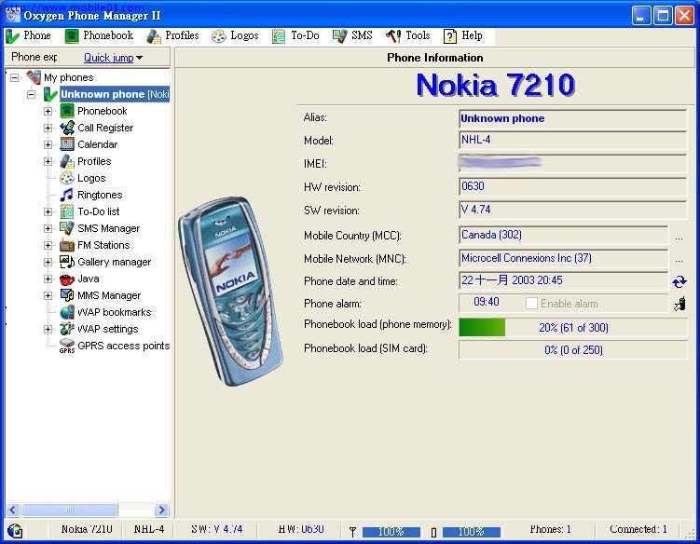Click the right arrow of tree scrollbar

click(x=161, y=510)
